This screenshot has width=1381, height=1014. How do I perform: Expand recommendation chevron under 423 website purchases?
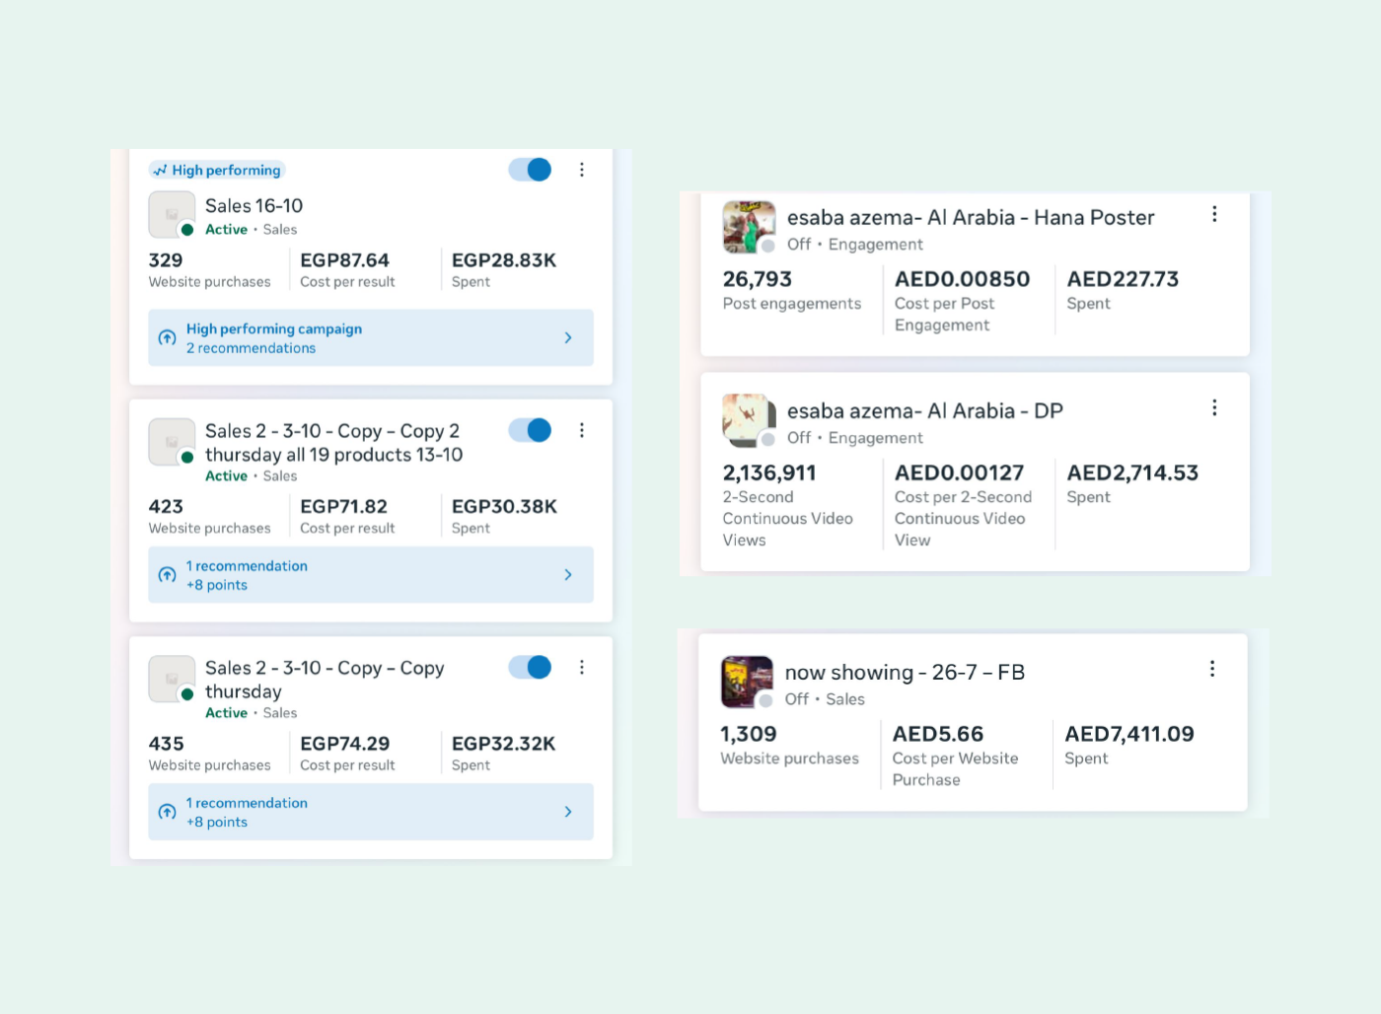[568, 575]
